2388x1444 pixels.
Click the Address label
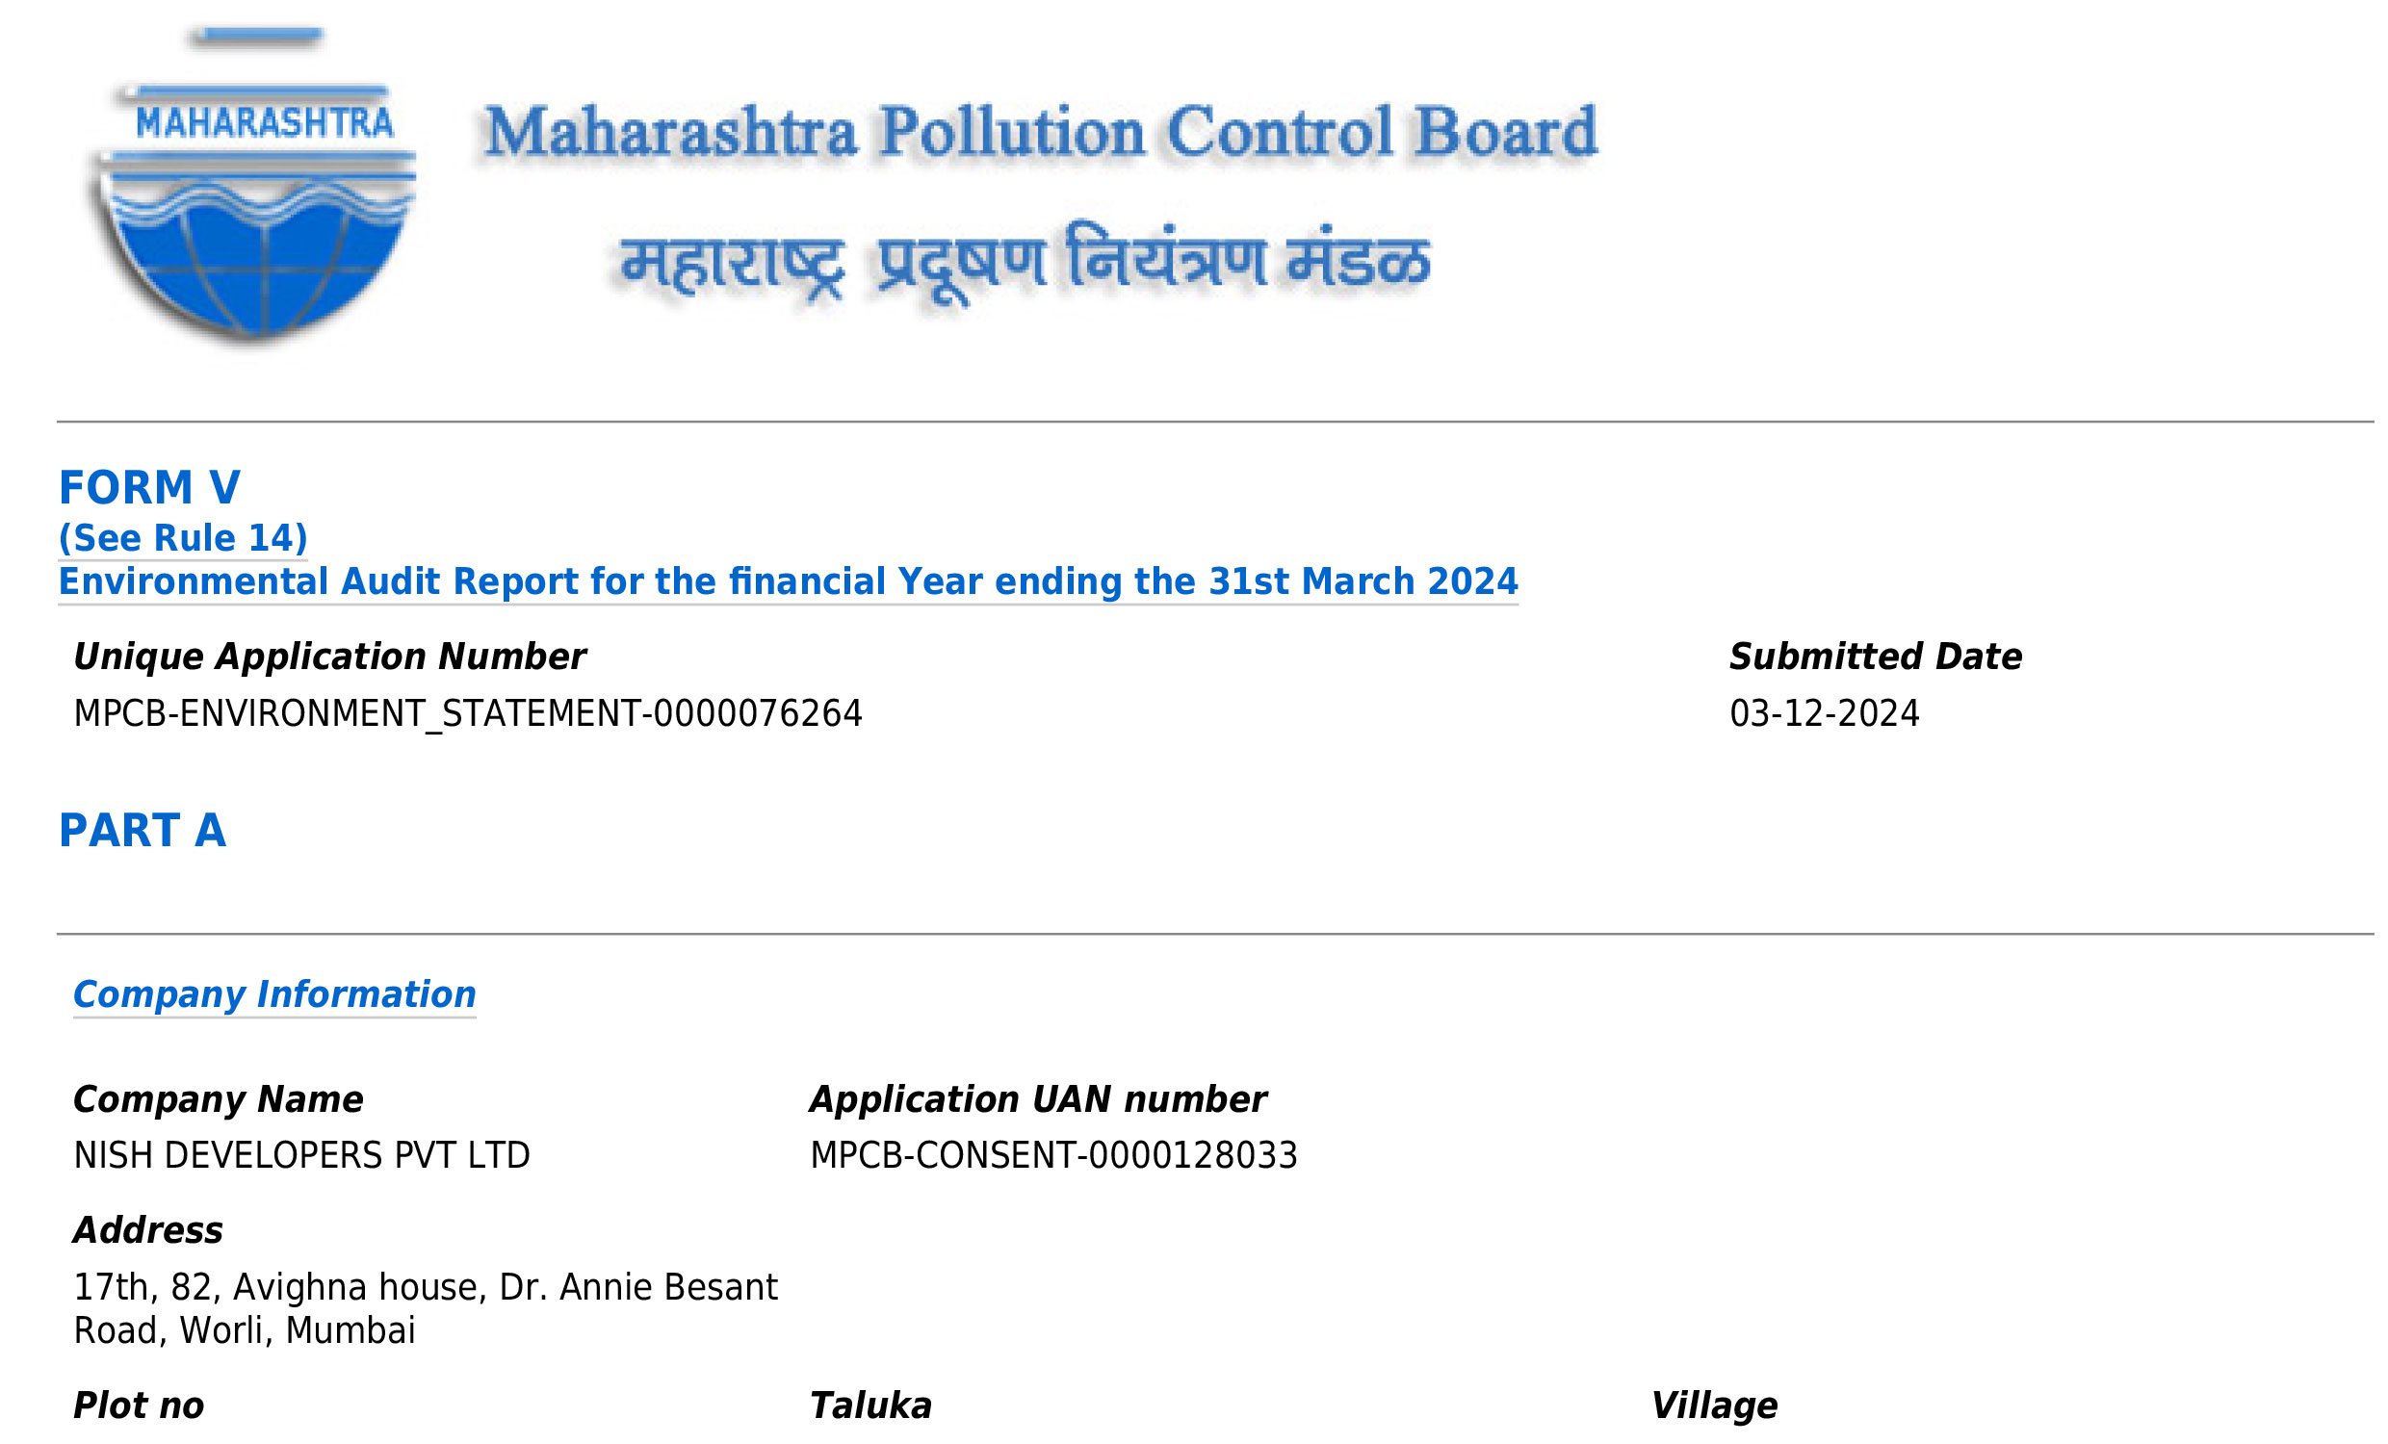(148, 1231)
